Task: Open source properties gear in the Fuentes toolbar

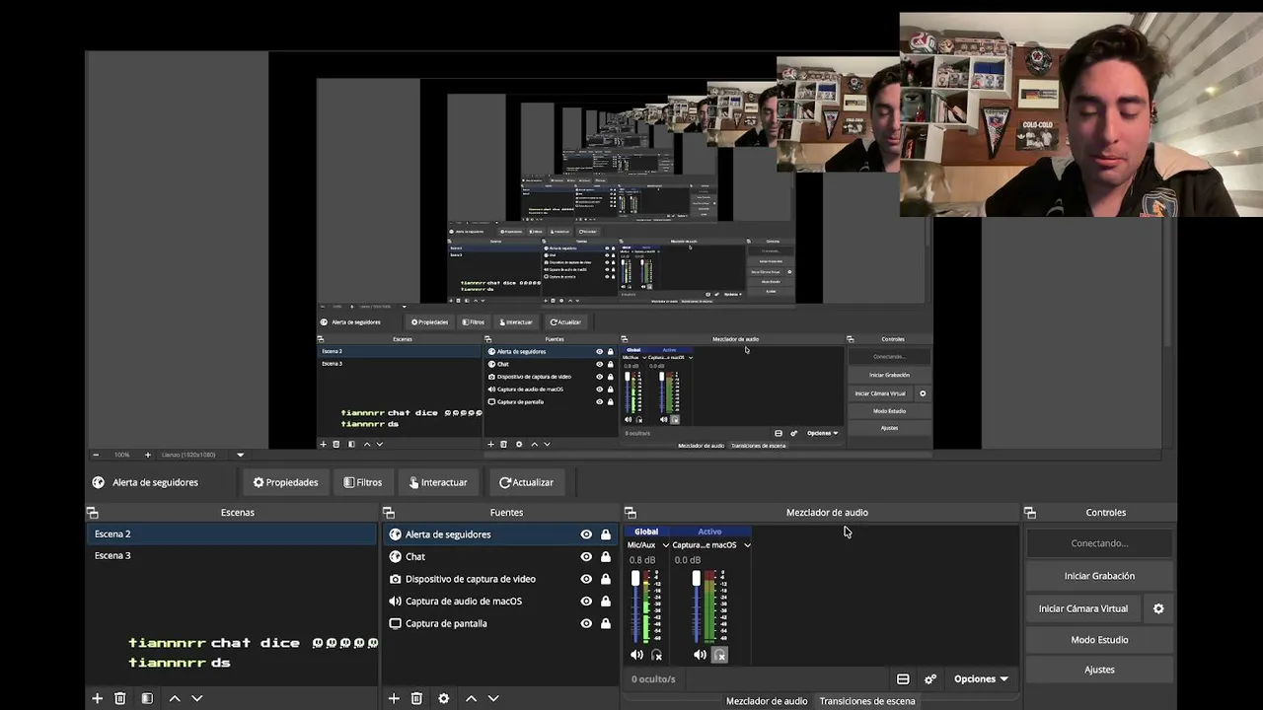Action: coord(444,698)
